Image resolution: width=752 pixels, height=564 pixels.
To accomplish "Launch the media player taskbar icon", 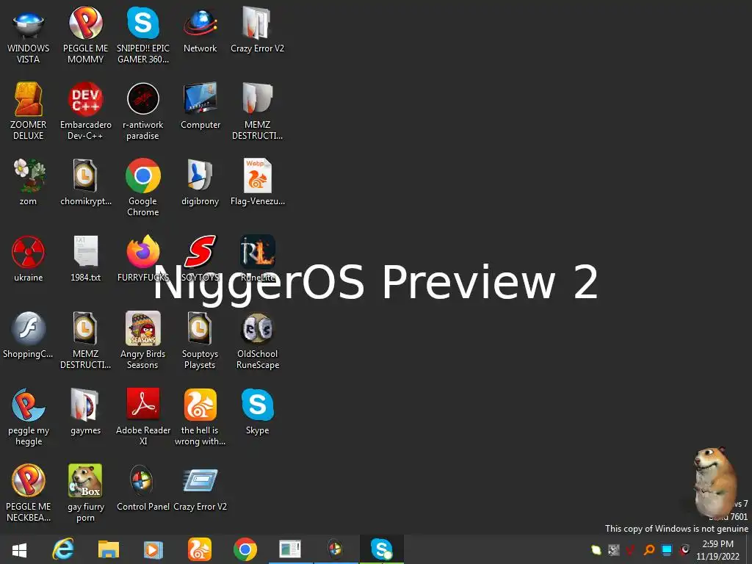I will pyautogui.click(x=153, y=549).
